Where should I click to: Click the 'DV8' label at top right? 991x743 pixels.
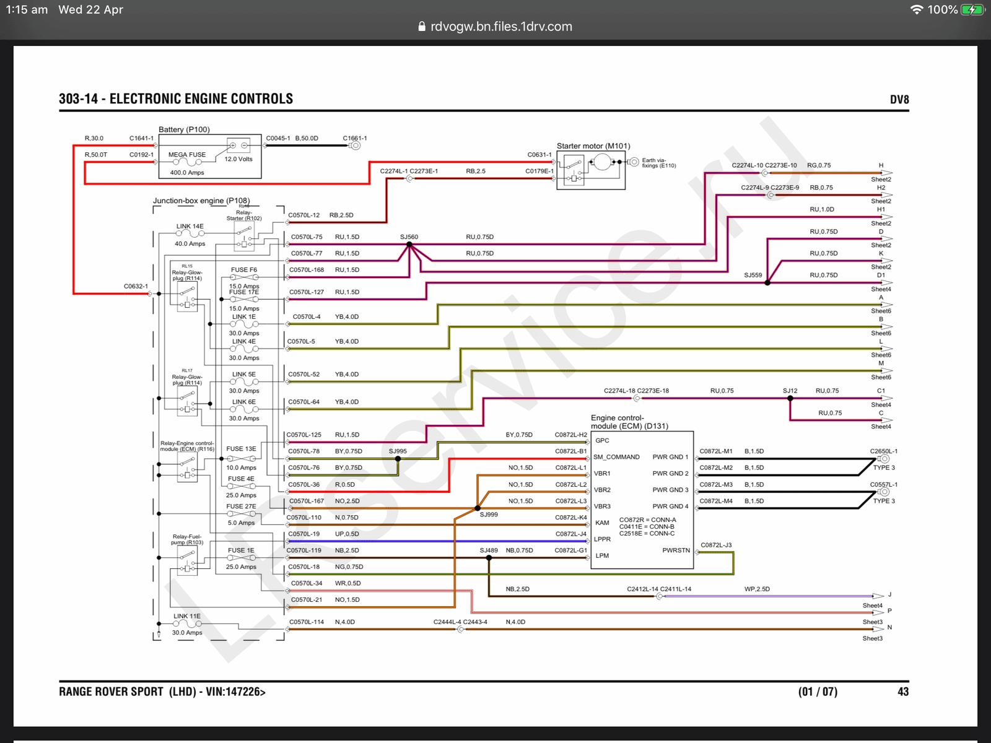tap(899, 99)
